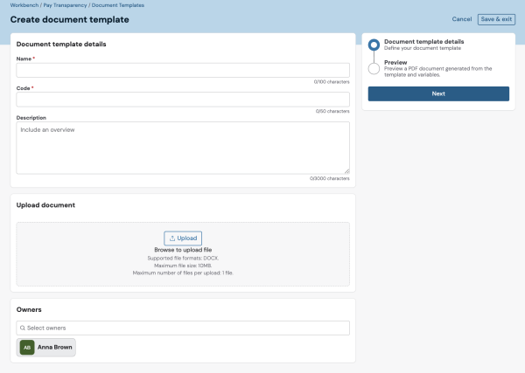Click the Cancel link
Viewport: 525px width, 373px height.
point(461,18)
